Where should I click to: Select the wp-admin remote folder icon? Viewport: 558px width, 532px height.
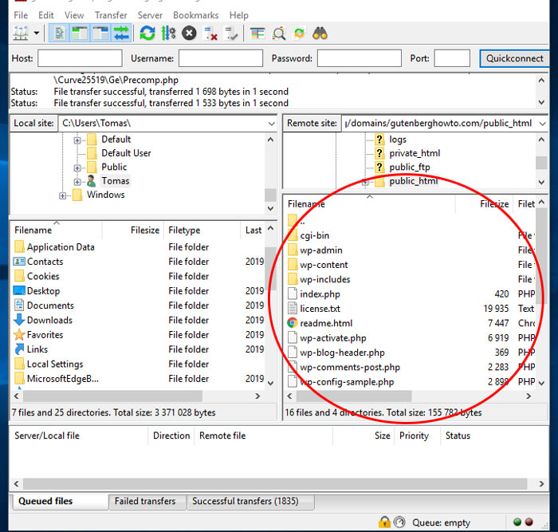click(293, 250)
